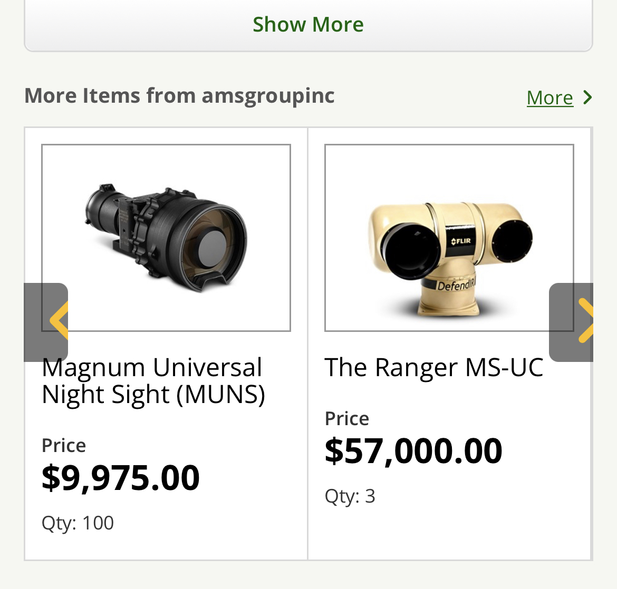Open the Ranger MS-UC camera photo
Viewport: 617px width, 589px height.
(449, 238)
